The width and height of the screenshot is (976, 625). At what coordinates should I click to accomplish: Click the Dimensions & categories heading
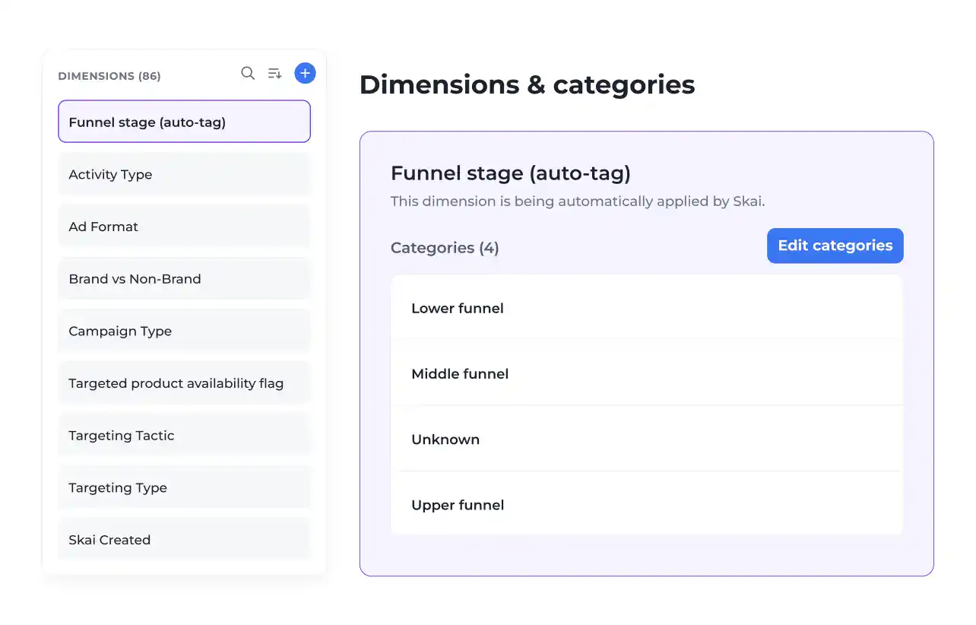pos(527,84)
